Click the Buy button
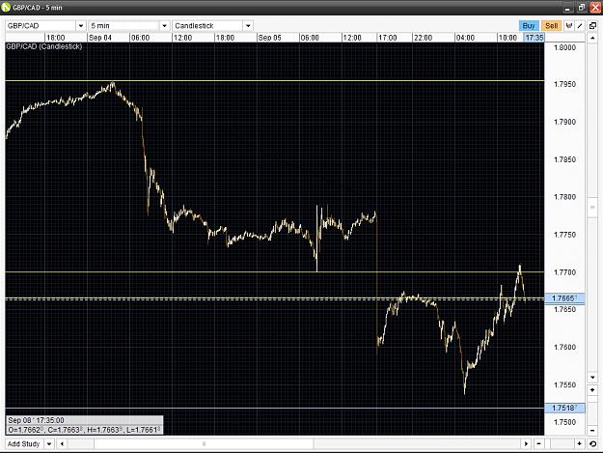Screen dimensions: 603x453 point(529,26)
